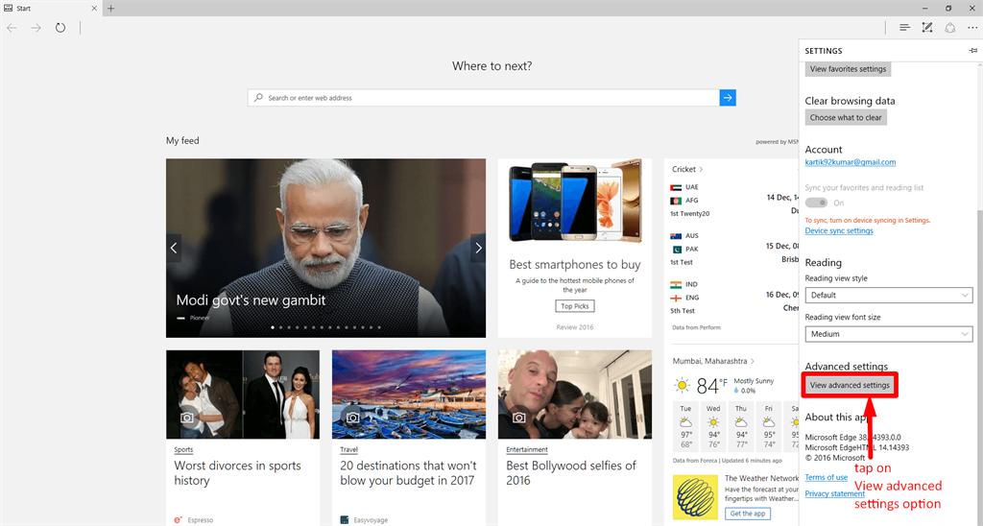Viewport: 983px width, 526px height.
Task: Show previous story with left carousel arrow
Action: (x=174, y=249)
